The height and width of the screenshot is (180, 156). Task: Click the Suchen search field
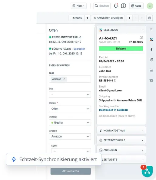click(102, 6)
